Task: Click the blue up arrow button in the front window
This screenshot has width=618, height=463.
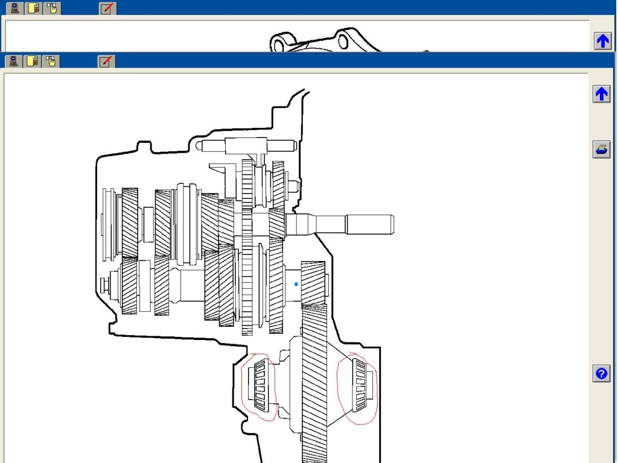Action: tap(602, 94)
